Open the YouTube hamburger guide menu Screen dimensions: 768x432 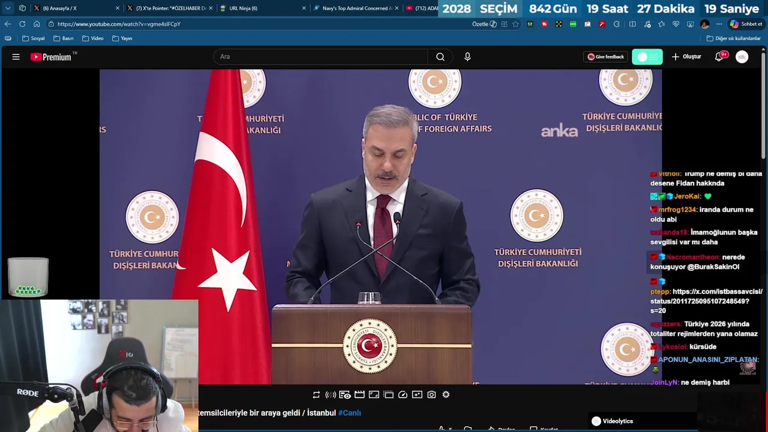(16, 57)
